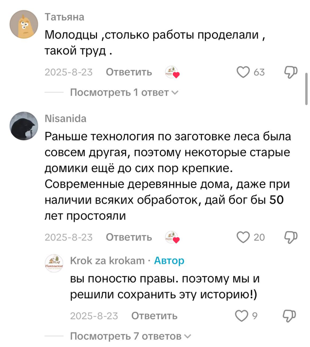The image size is (310, 347).
Task: Open the Nisanida username link
Action: click(65, 119)
